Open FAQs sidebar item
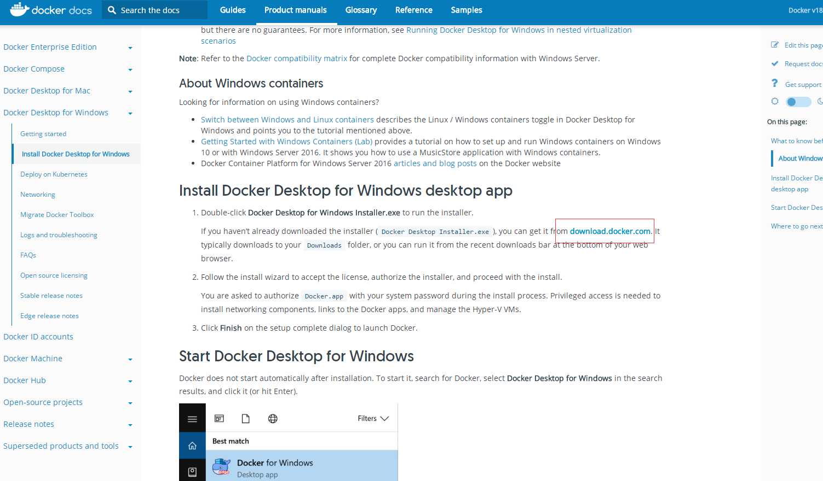Screen dimensions: 823x481 28,255
